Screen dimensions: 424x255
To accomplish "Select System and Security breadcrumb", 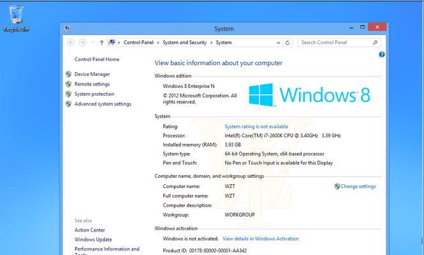I will tap(185, 43).
